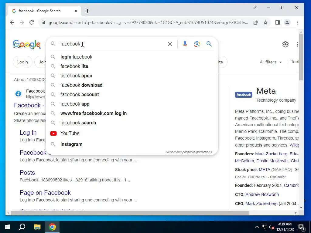Open the notification center icon
This screenshot has width=311, height=233.
click(x=301, y=227)
